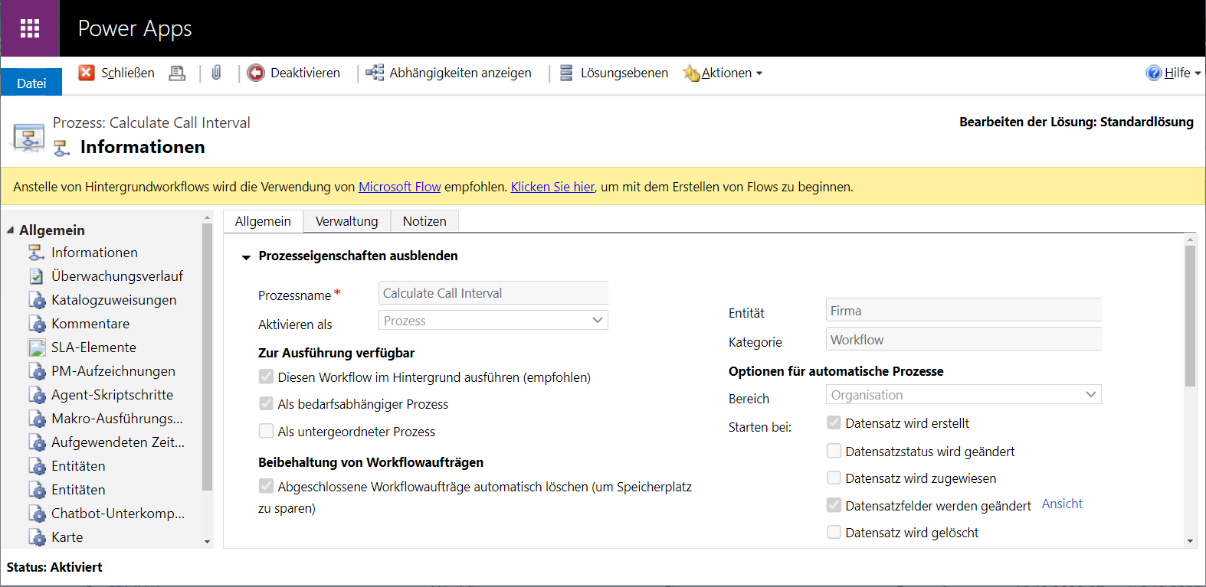Click the paperclip attachment icon
This screenshot has width=1206, height=587.
click(217, 73)
